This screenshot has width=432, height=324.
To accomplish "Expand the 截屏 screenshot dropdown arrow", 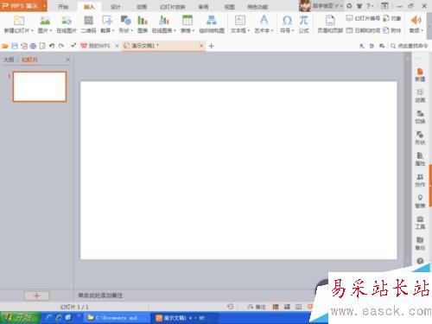I will (113, 30).
